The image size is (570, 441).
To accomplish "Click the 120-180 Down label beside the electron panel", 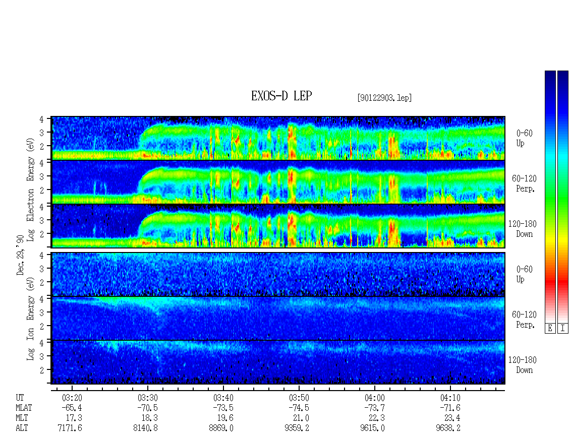I will (523, 229).
